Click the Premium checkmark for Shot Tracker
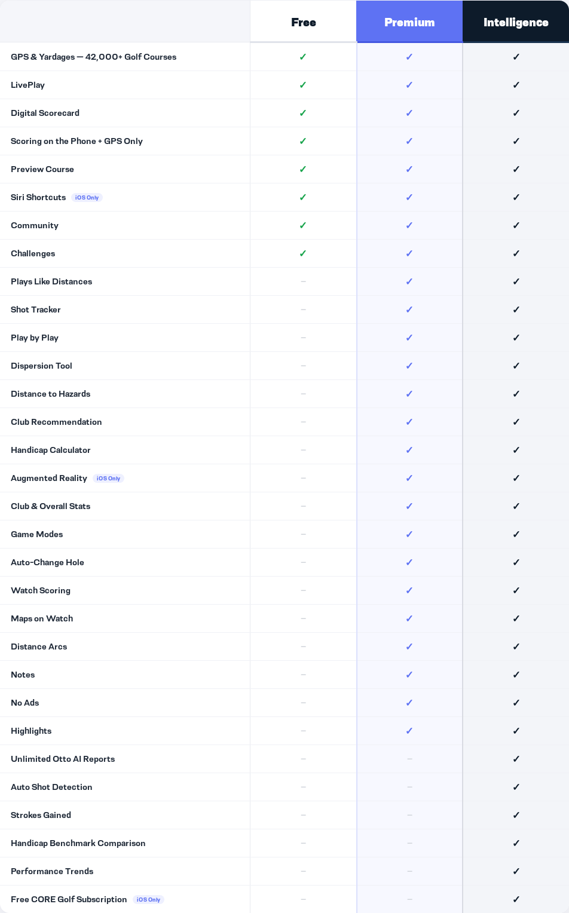569x913 pixels. [409, 310]
